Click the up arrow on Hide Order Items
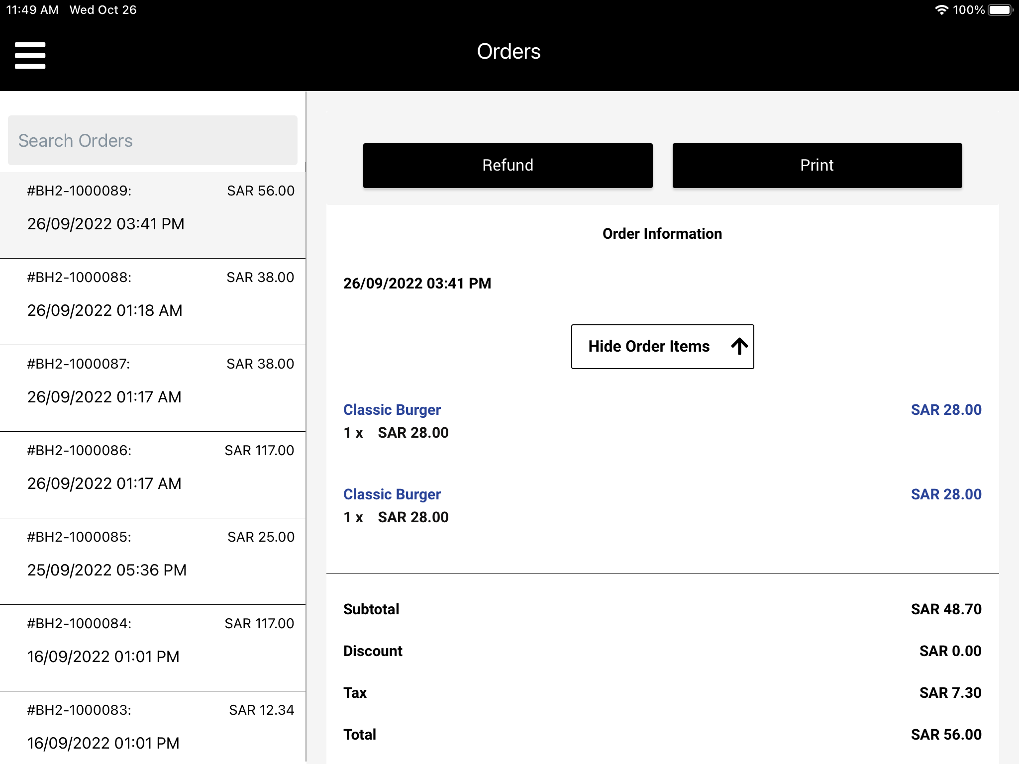1019x764 pixels. point(739,346)
